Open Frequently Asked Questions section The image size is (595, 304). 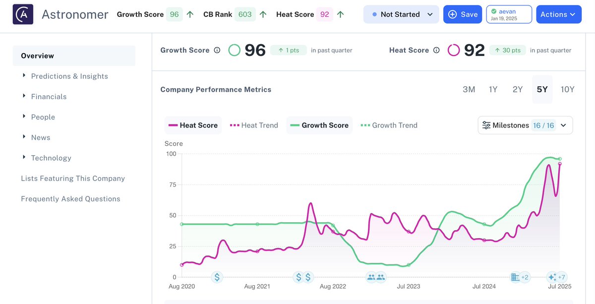pyautogui.click(x=70, y=199)
